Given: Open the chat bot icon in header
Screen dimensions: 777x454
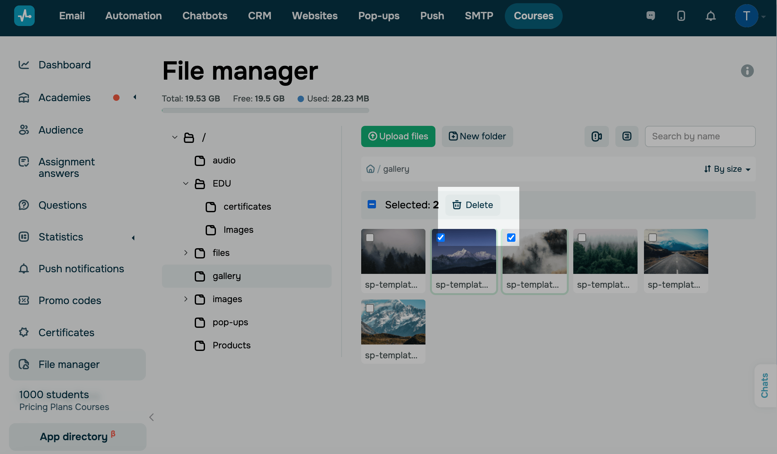Looking at the screenshot, I should click(x=651, y=16).
